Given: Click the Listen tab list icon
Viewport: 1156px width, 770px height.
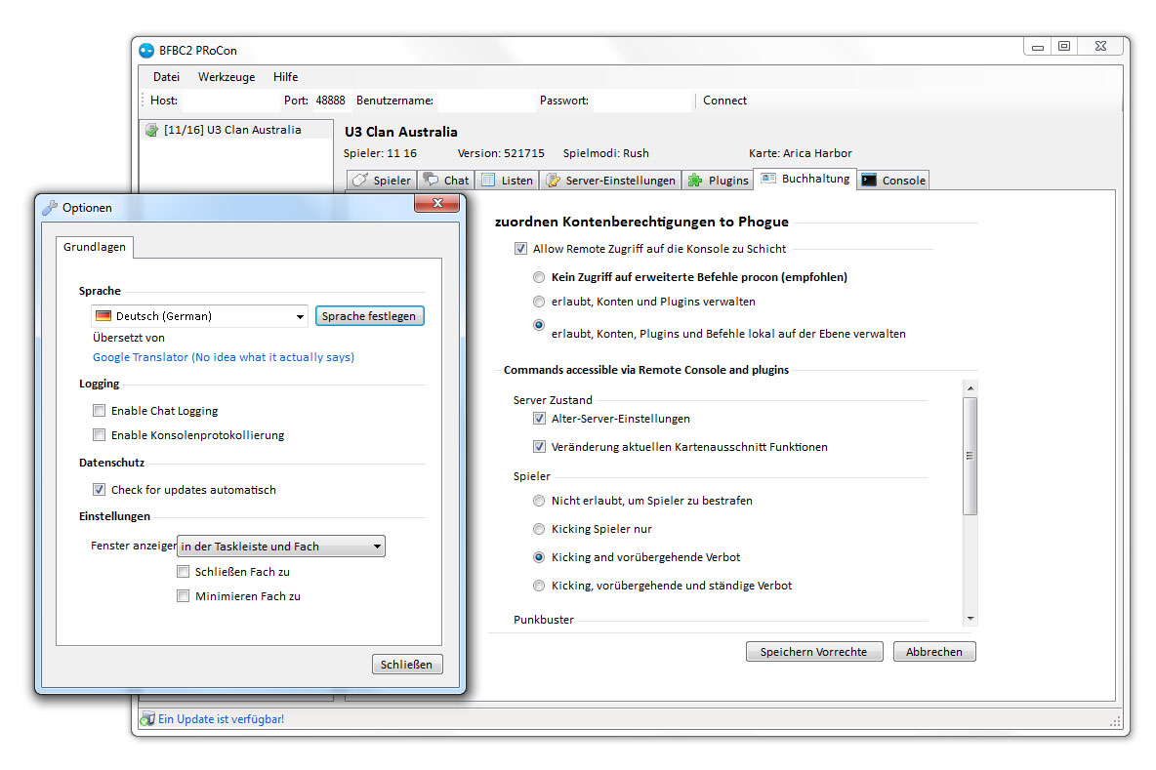Looking at the screenshot, I should pyautogui.click(x=488, y=180).
